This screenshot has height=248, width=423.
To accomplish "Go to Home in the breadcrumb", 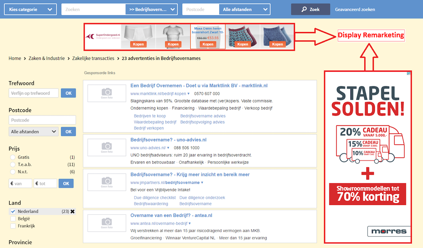I will [15, 58].
